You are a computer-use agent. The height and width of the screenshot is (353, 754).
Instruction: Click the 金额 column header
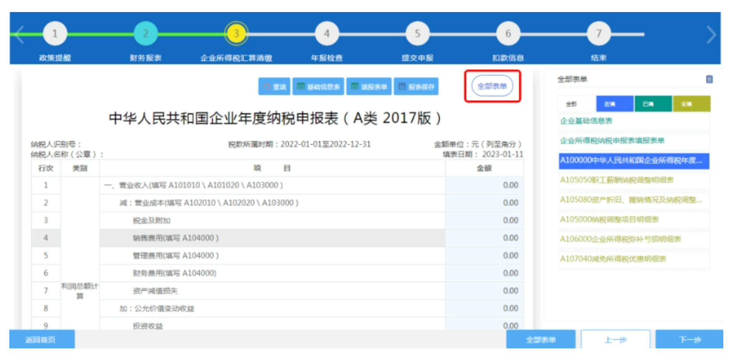484,168
